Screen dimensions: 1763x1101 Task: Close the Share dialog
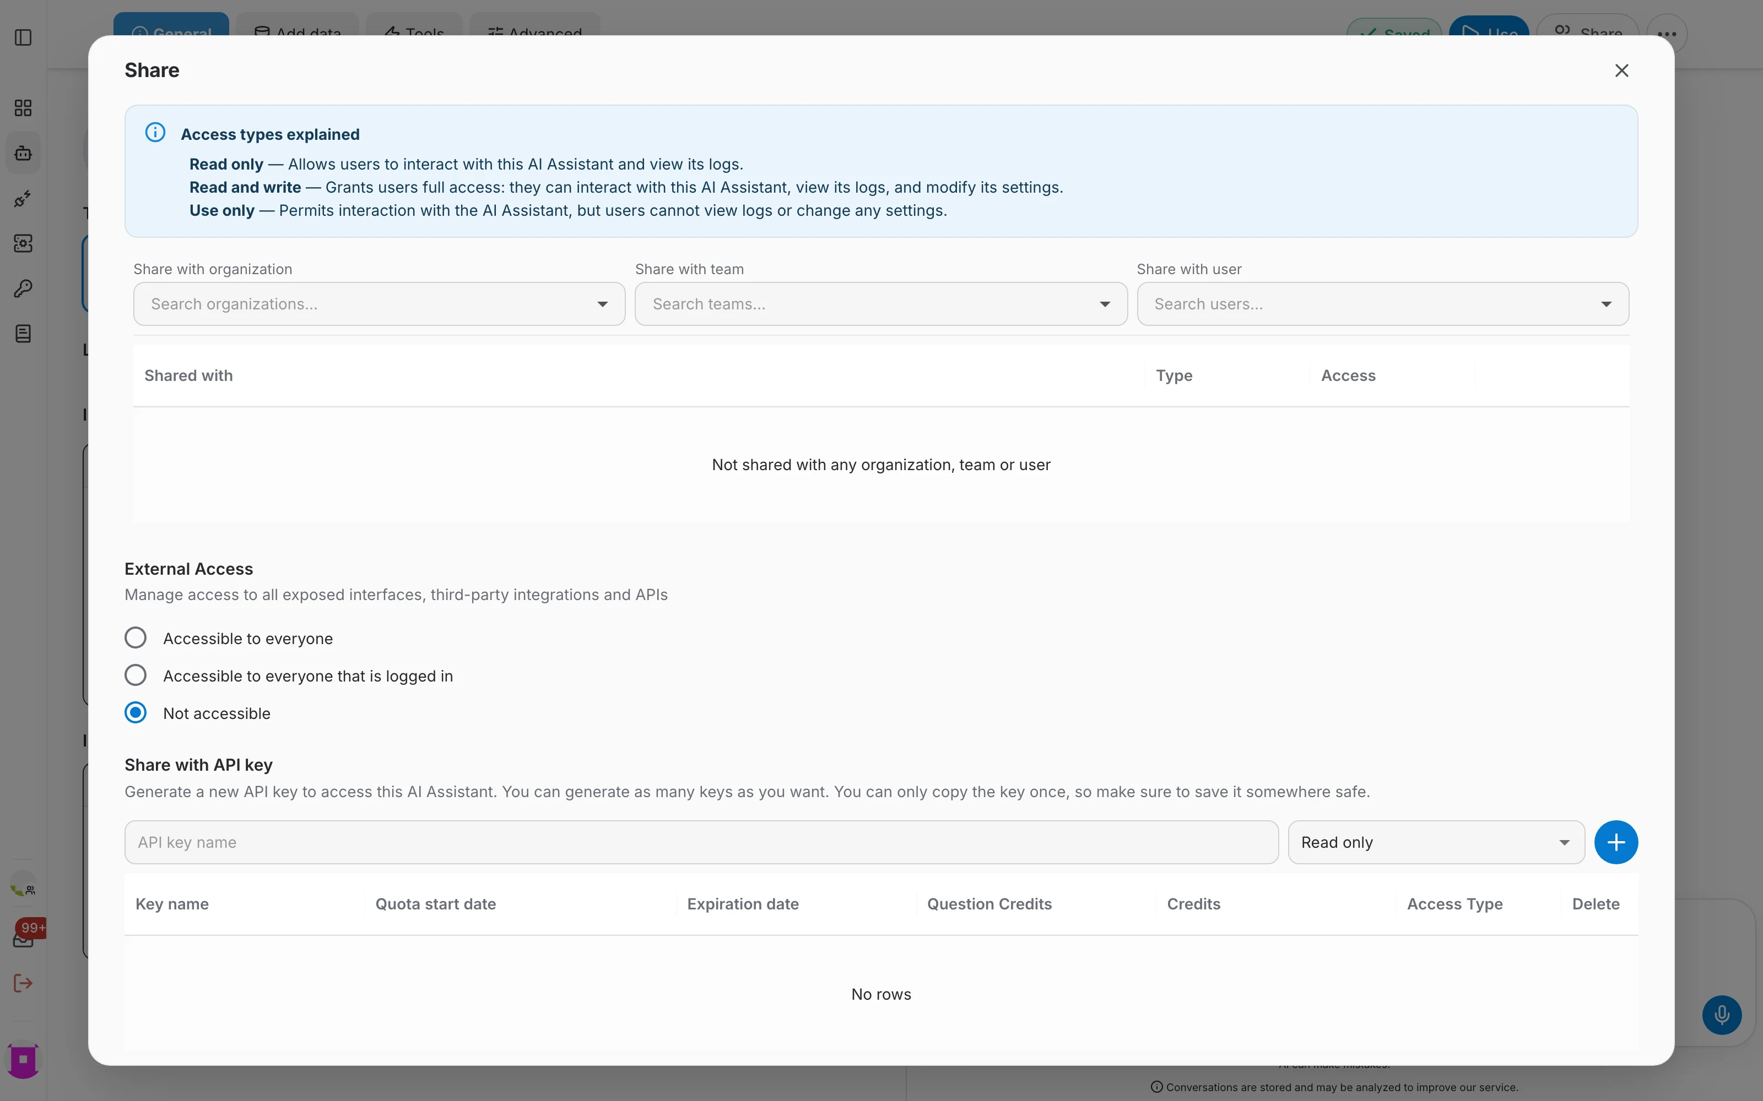[1621, 70]
